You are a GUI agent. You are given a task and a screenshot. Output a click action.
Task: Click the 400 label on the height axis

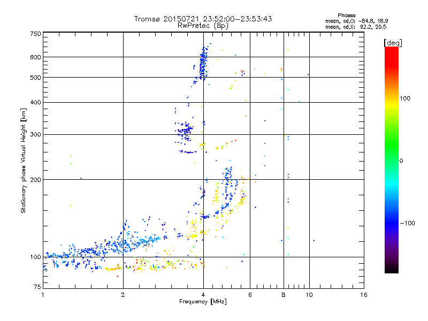35,102
